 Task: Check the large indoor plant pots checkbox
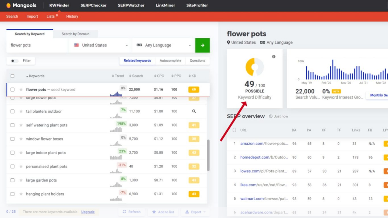[x=12, y=153]
